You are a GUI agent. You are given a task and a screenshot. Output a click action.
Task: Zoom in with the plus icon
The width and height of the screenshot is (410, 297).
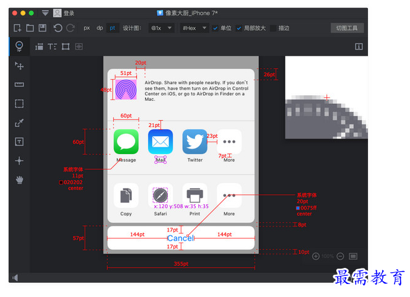(316, 256)
